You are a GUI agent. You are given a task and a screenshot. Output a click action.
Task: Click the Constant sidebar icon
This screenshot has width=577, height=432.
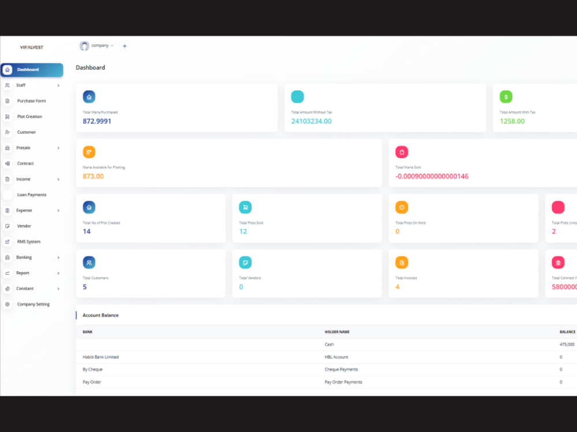8,289
